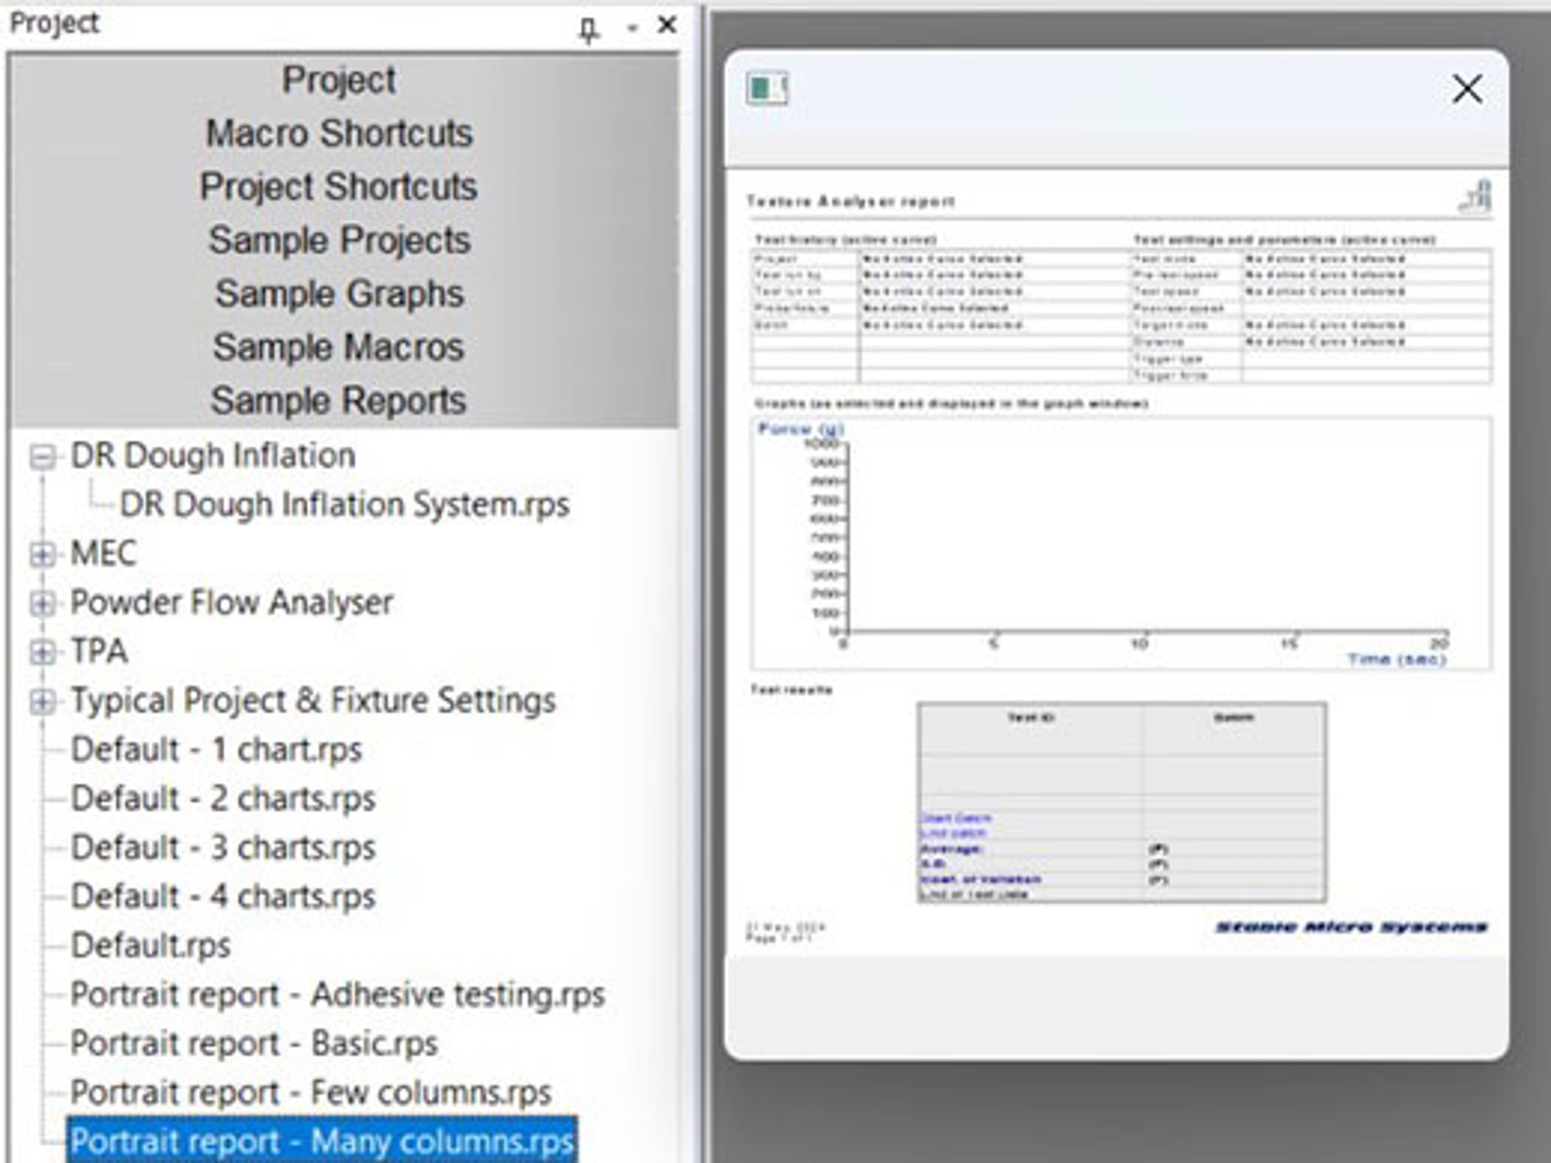Select Portrait report - Adhesive testing.rps
This screenshot has width=1551, height=1163.
pos(337,994)
